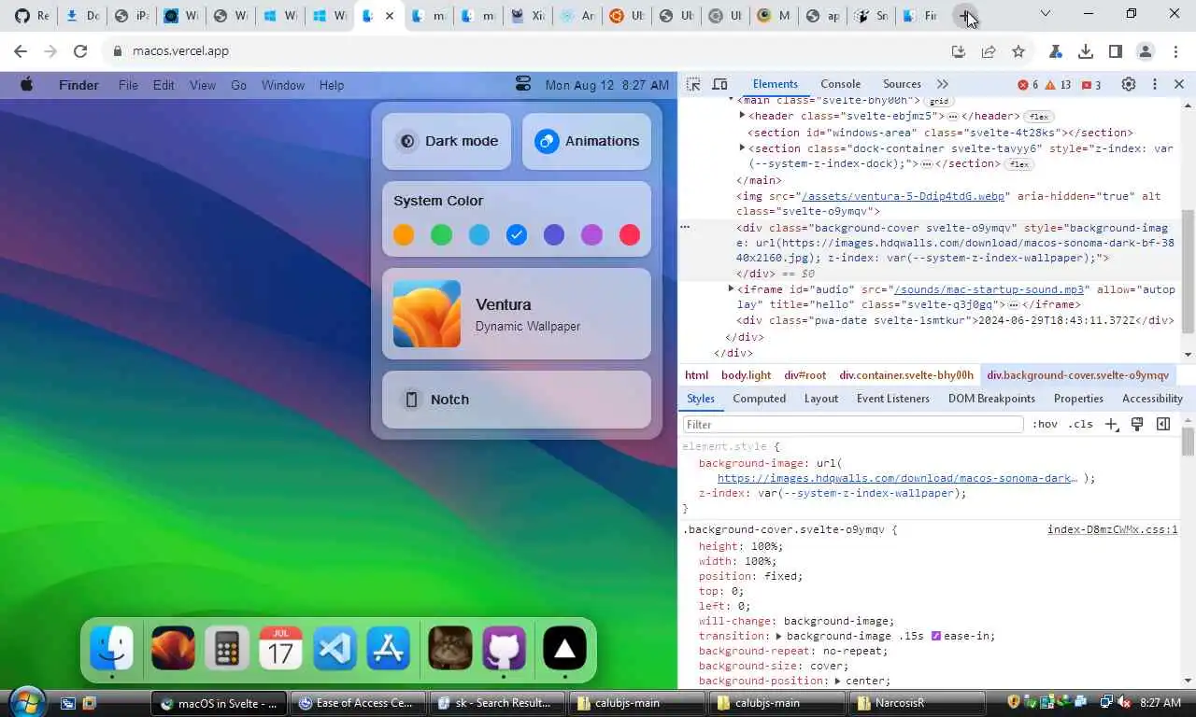Viewport: 1196px width, 717px height.
Task: Show more DevTools tabs chevron
Action: [942, 84]
